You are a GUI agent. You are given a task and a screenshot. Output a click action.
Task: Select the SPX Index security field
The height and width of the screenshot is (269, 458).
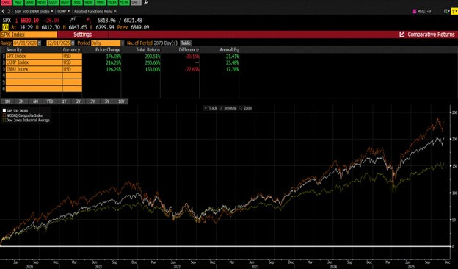pyautogui.click(x=29, y=35)
